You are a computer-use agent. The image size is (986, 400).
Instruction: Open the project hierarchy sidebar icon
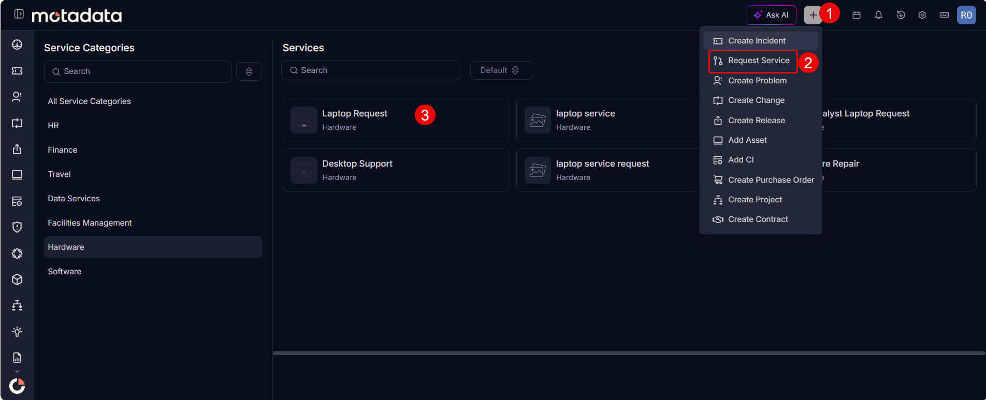click(x=17, y=305)
